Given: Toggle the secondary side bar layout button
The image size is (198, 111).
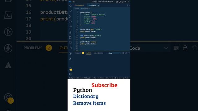Looking at the screenshot, I should pos(123,2).
